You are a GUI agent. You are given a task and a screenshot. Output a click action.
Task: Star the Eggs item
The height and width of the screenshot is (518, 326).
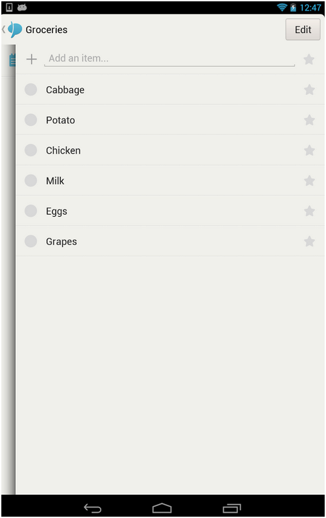[309, 211]
